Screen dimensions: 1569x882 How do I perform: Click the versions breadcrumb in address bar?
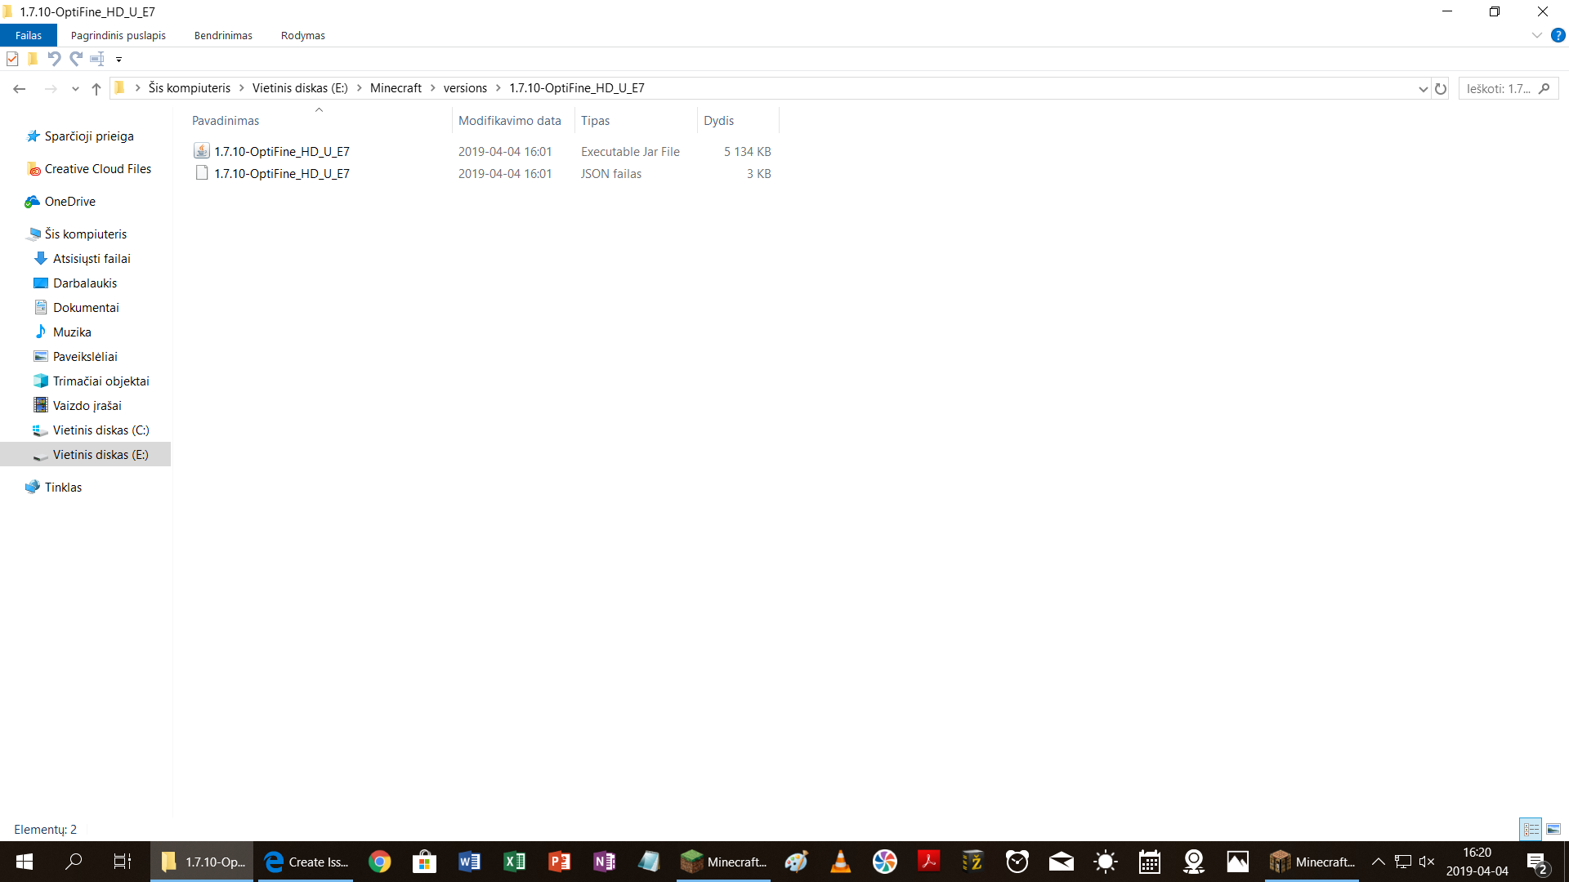click(465, 88)
